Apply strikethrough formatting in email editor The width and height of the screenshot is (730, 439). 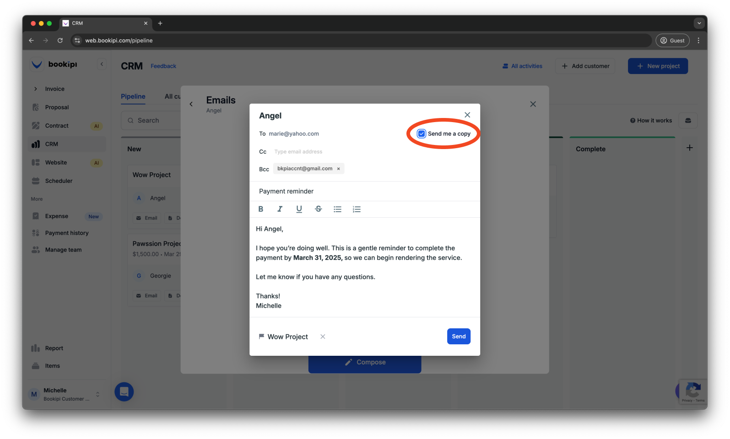click(x=318, y=209)
